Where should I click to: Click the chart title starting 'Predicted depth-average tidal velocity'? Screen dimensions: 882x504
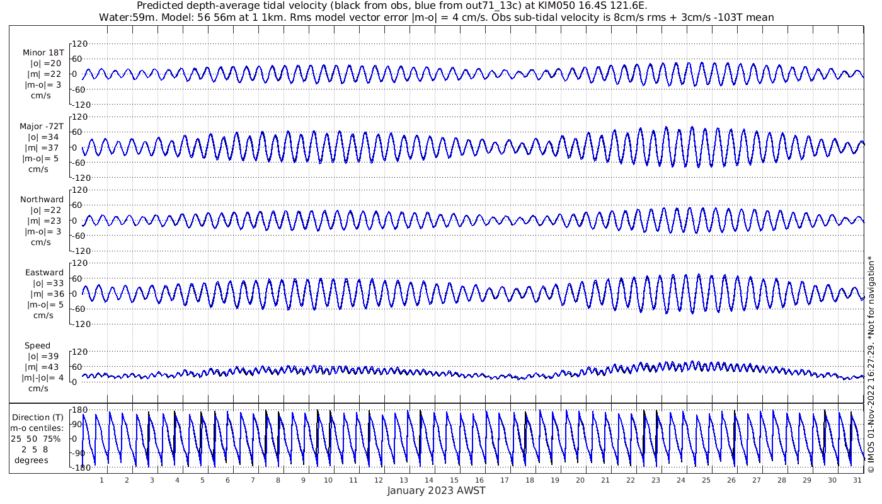(392, 6)
